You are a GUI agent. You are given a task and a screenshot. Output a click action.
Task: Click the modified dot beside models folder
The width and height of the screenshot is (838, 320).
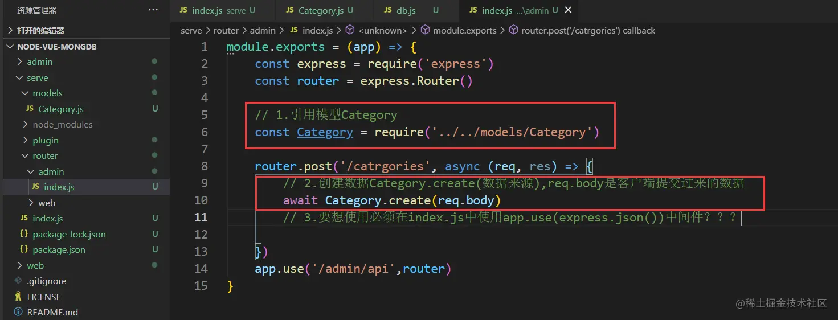pyautogui.click(x=154, y=93)
